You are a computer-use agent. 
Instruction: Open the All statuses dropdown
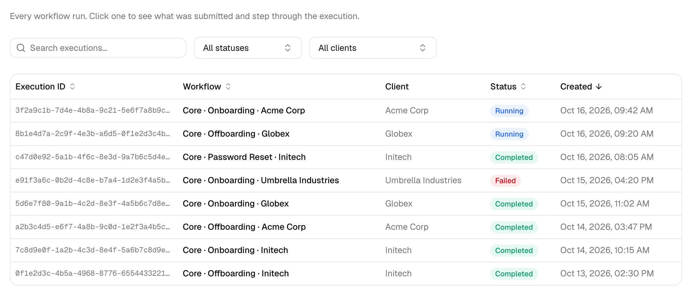pyautogui.click(x=248, y=48)
